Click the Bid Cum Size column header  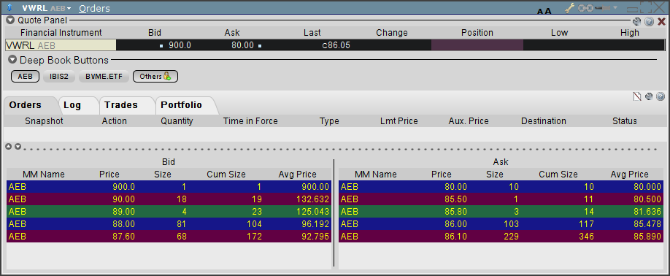(x=226, y=175)
